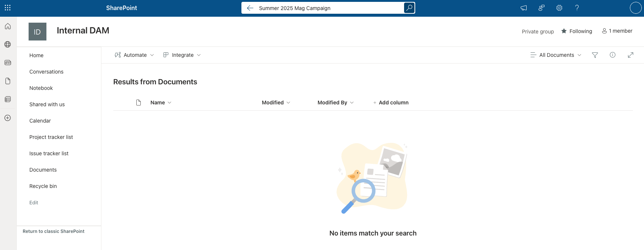The image size is (644, 250).
Task: Toggle the Following star for this site
Action: pyautogui.click(x=576, y=31)
